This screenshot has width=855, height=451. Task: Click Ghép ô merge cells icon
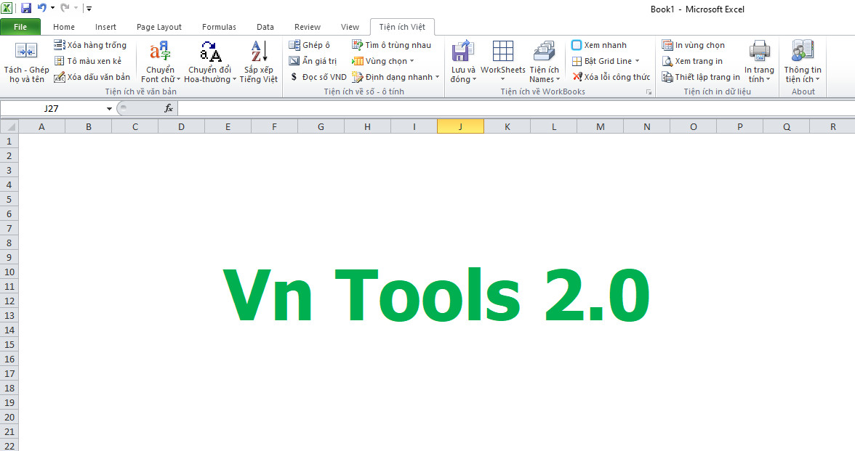pyautogui.click(x=294, y=45)
